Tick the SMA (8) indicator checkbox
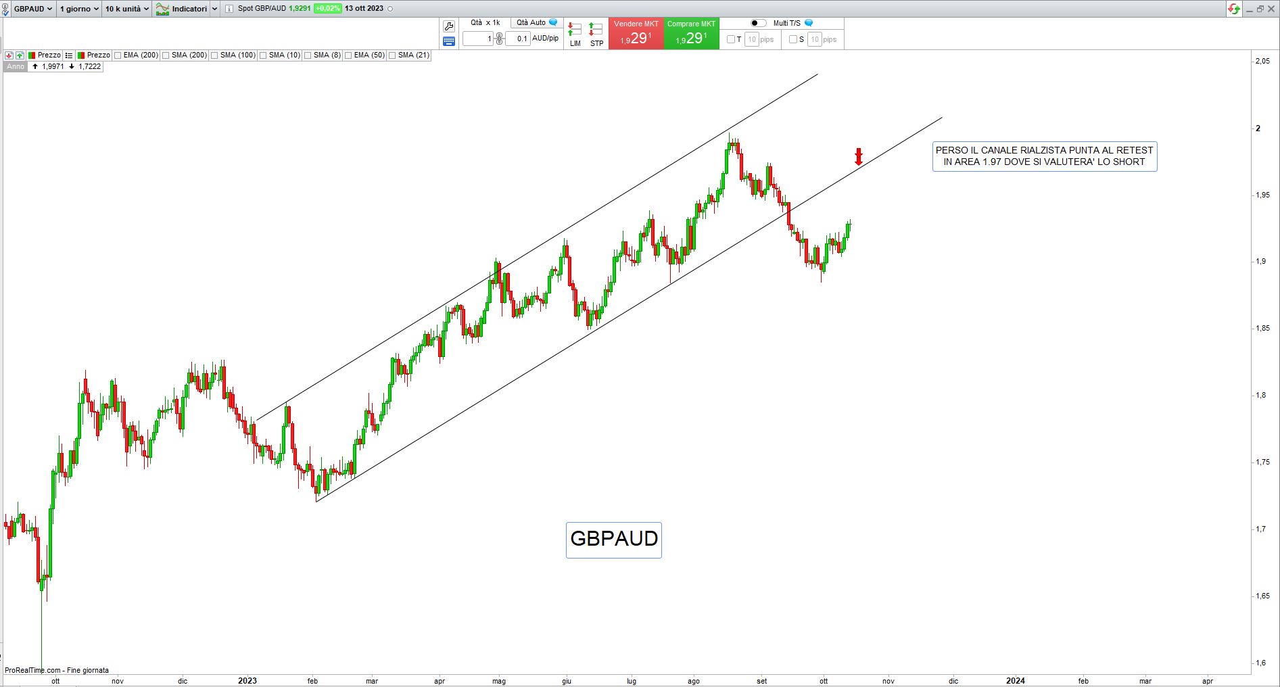The height and width of the screenshot is (687, 1280). [x=308, y=55]
